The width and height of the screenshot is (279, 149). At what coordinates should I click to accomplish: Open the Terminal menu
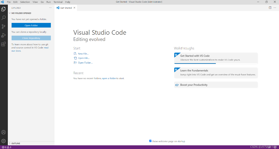pos(58,2)
